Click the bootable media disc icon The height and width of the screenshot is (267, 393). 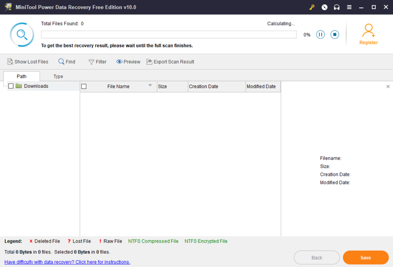pos(324,7)
